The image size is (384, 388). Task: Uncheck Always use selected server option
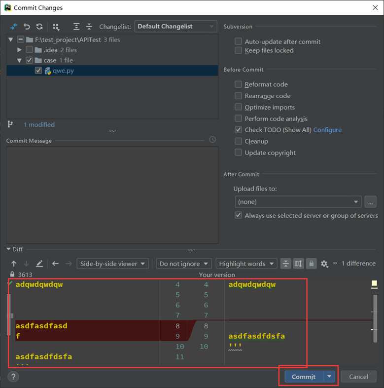(238, 215)
